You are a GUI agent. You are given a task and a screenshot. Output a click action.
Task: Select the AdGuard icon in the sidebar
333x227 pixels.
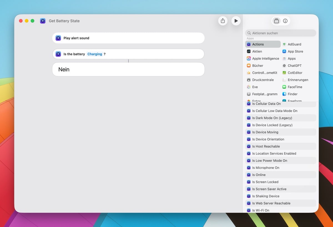pyautogui.click(x=284, y=44)
